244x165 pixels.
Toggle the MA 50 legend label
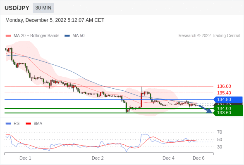pos(79,36)
